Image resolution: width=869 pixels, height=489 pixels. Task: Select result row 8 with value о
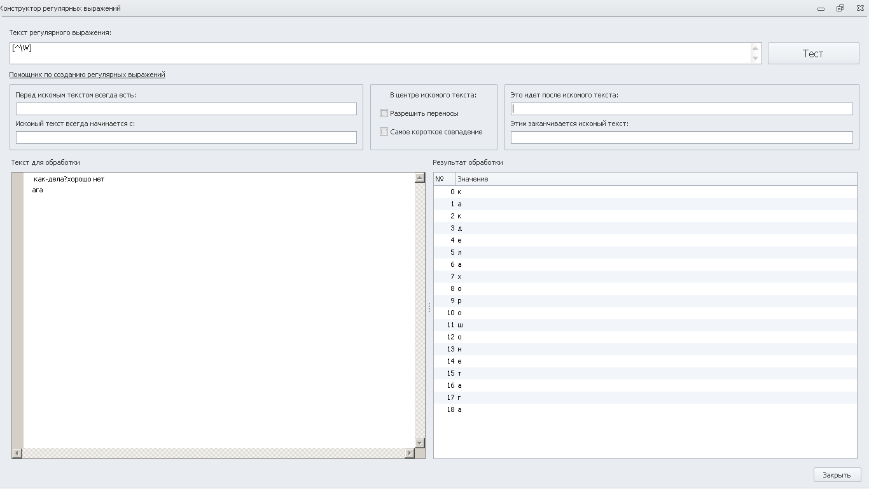pos(645,288)
